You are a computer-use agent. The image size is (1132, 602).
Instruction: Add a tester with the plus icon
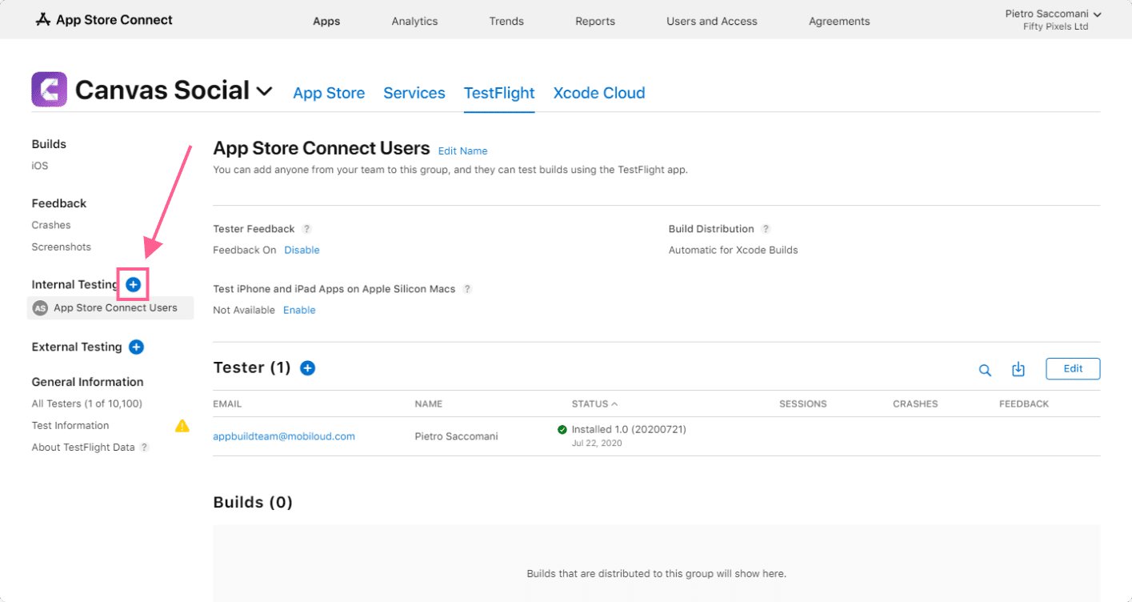pyautogui.click(x=307, y=367)
